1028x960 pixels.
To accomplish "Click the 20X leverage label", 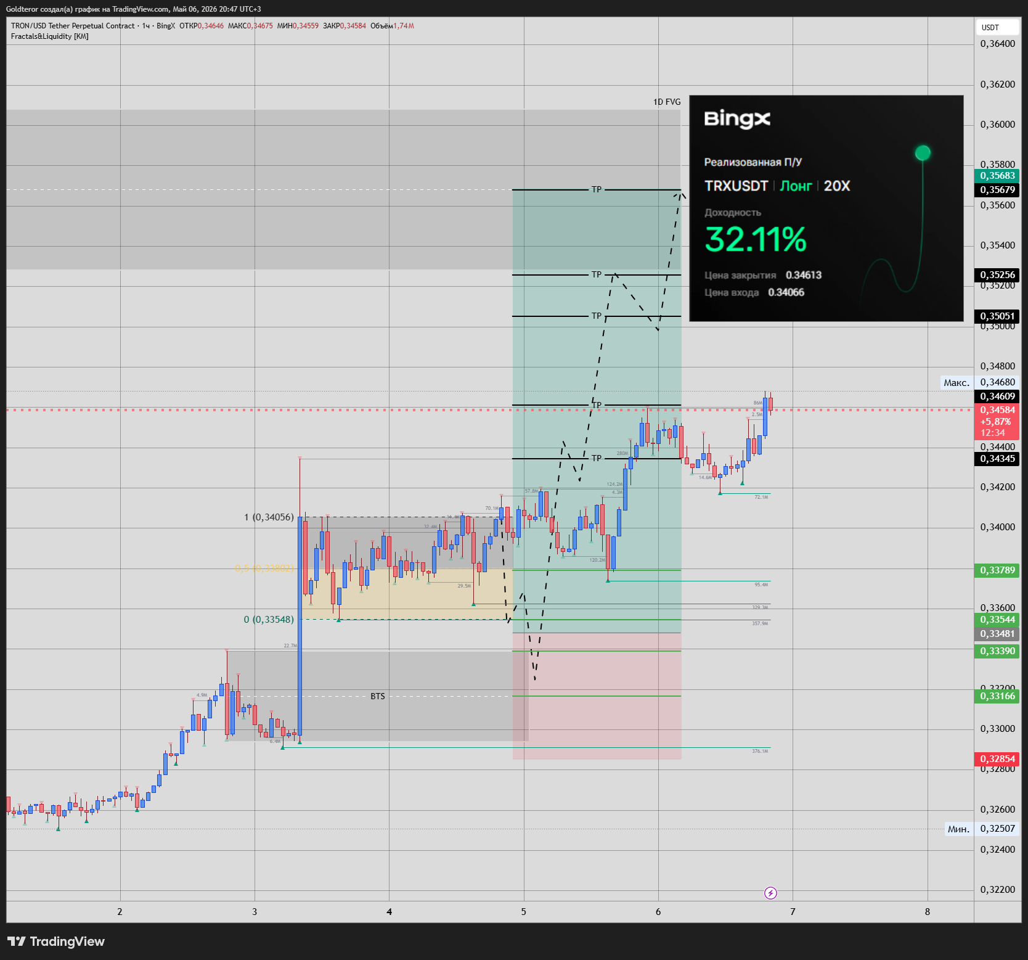I will pyautogui.click(x=837, y=186).
